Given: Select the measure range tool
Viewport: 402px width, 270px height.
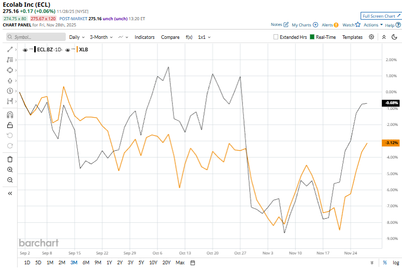Looking at the screenshot, I should (x=10, y=101).
